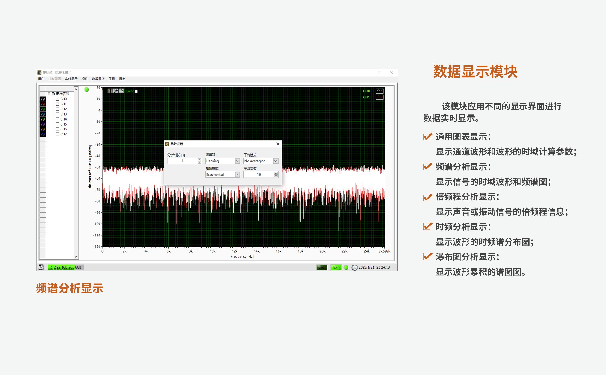Select the pan hand graph tool
This screenshot has height=375, width=606.
pyautogui.click(x=121, y=91)
